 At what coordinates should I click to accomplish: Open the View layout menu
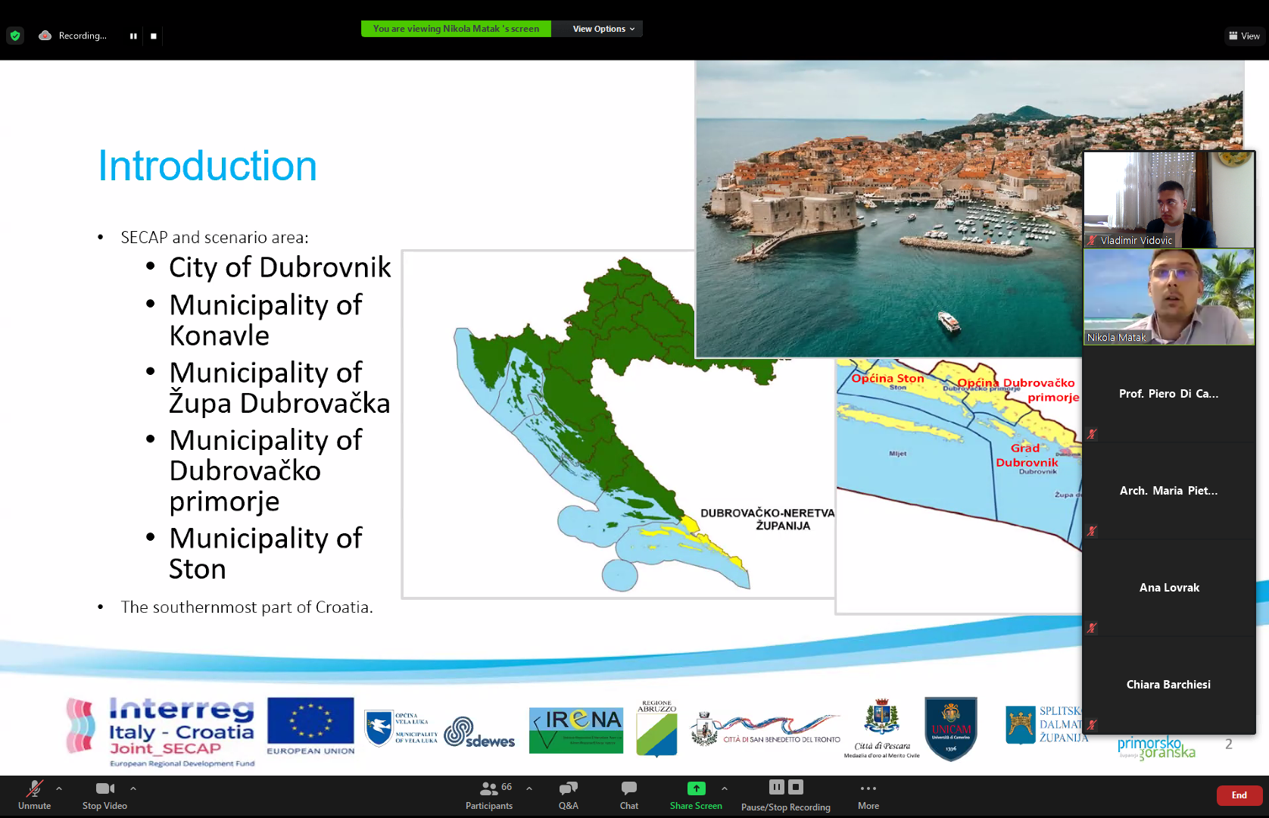coord(1244,36)
